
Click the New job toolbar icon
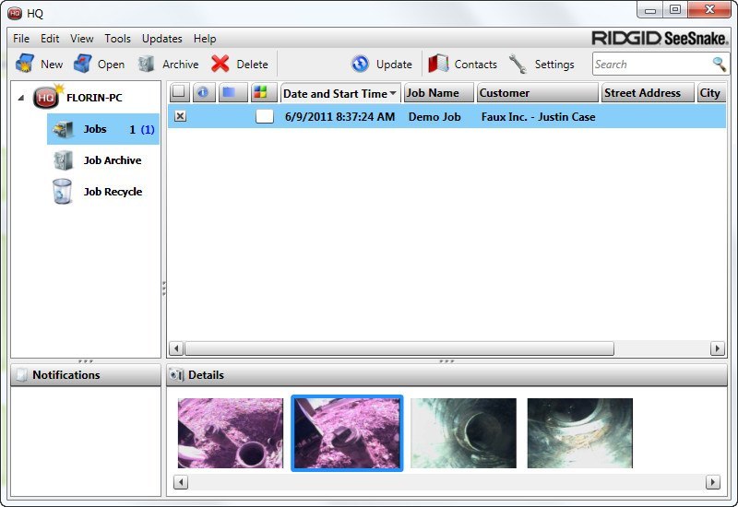pyautogui.click(x=25, y=64)
